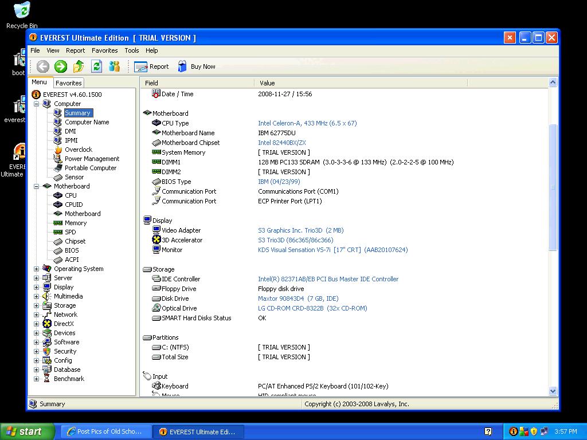Expand the Security tree node
The height and width of the screenshot is (440, 587).
pyautogui.click(x=36, y=351)
